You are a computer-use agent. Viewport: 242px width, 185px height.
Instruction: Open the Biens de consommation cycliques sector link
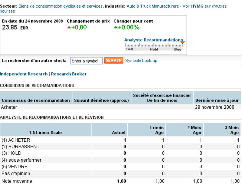[x=61, y=6]
